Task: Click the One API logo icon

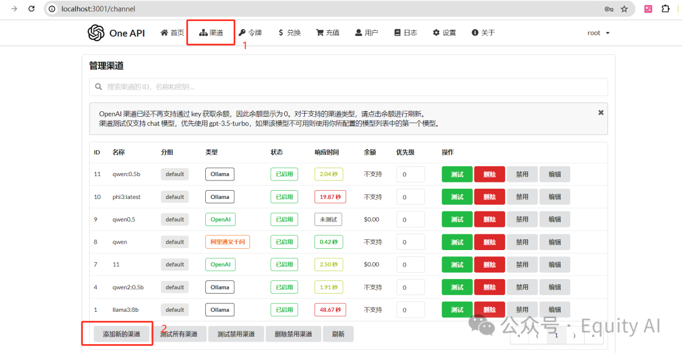Action: click(x=96, y=33)
